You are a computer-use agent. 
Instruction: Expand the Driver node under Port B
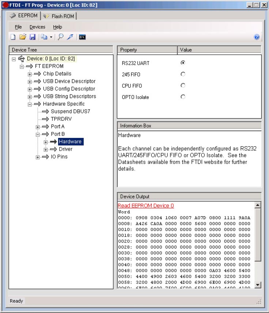pos(46,150)
